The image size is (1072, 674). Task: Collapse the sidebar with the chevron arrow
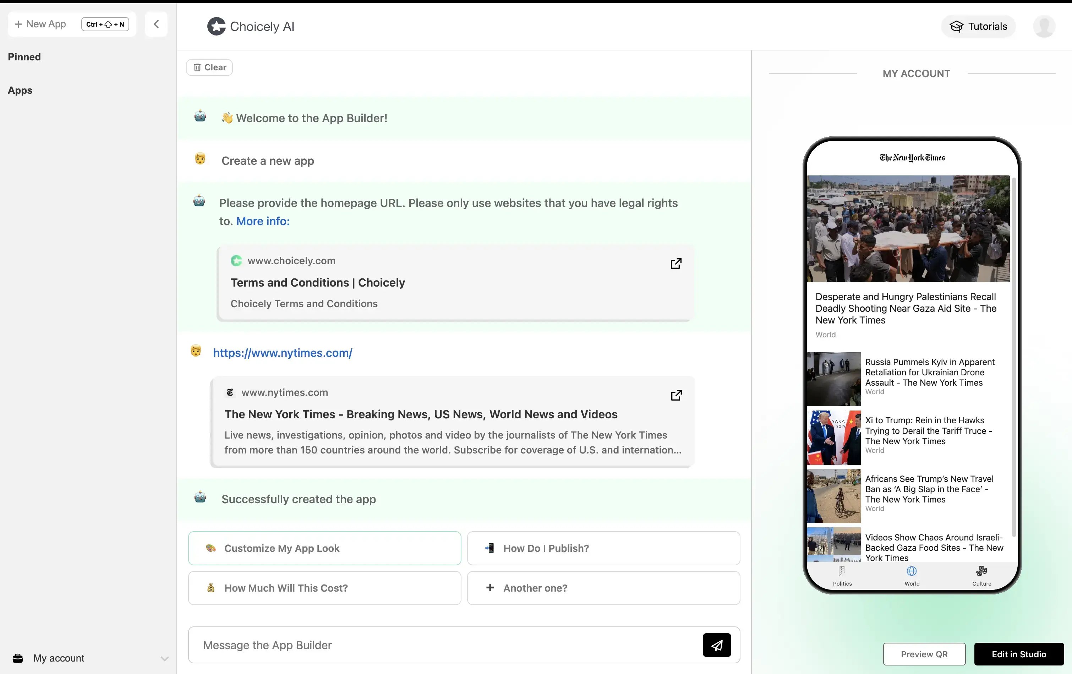pos(156,24)
